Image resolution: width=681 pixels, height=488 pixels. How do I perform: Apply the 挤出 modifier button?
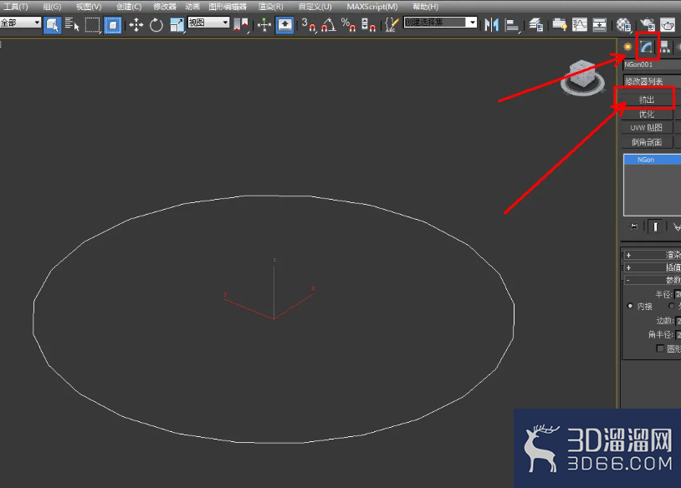647,99
